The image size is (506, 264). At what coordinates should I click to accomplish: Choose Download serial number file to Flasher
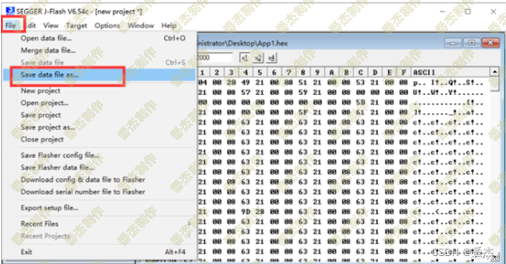[x=99, y=192]
